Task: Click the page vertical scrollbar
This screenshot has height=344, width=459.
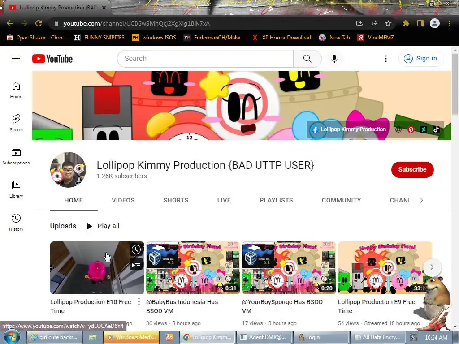Action: click(x=455, y=85)
